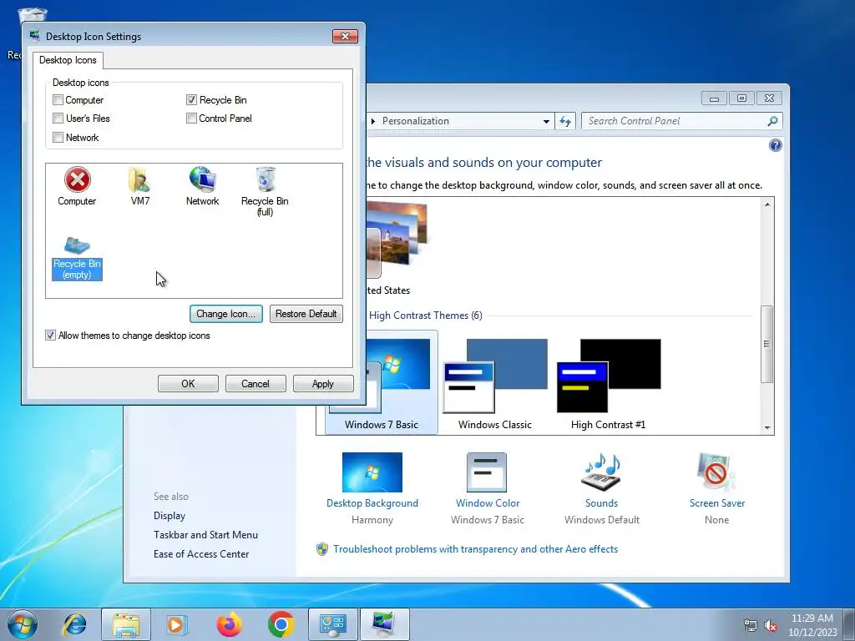The width and height of the screenshot is (855, 641).
Task: Switch to Control Panel taskbar button
Action: pos(333,624)
